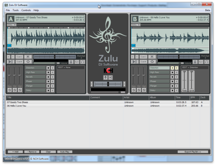Image resolution: width=216 pixels, height=166 pixels.
Task: Click the Syn button on Deck B
Action: pyautogui.click(x=201, y=62)
